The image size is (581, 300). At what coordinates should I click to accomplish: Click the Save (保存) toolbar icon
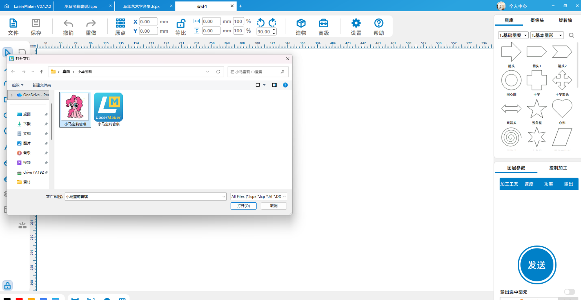(x=36, y=24)
